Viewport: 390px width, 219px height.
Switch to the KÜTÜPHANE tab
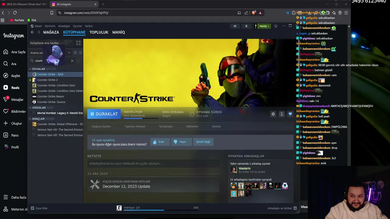(x=74, y=32)
